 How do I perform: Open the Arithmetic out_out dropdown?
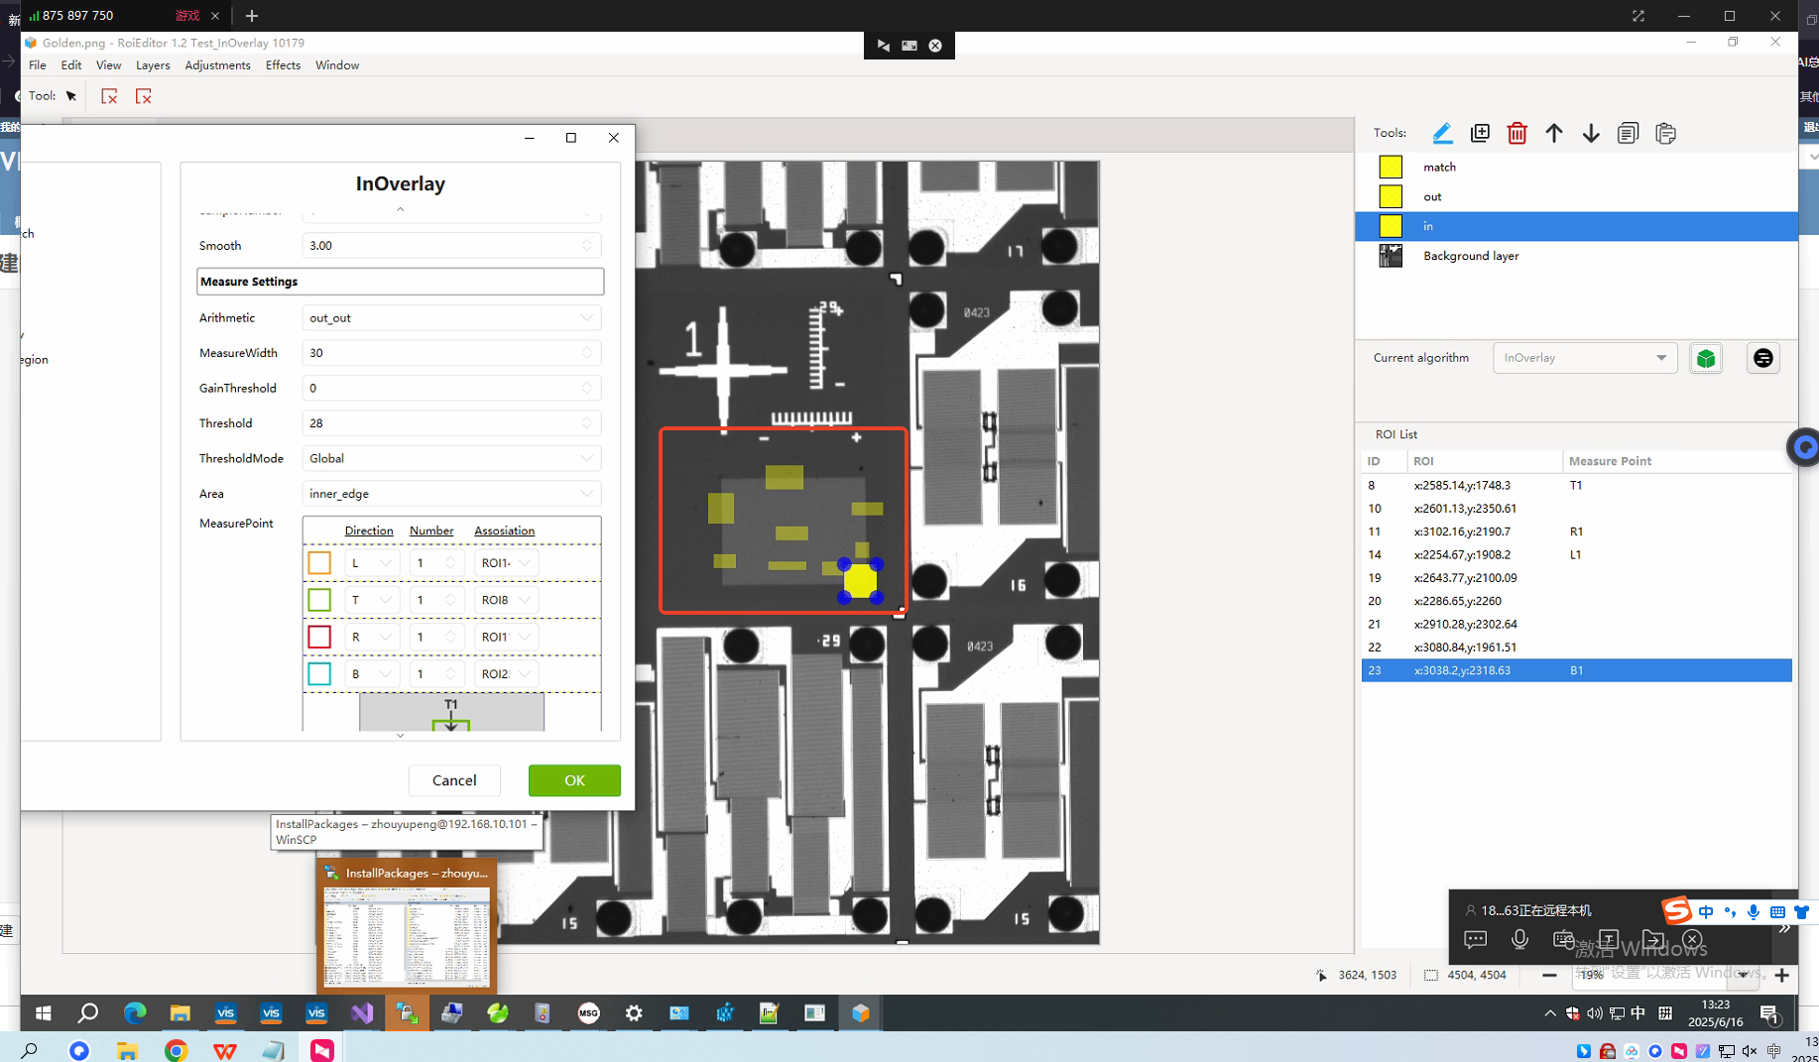[x=451, y=318]
